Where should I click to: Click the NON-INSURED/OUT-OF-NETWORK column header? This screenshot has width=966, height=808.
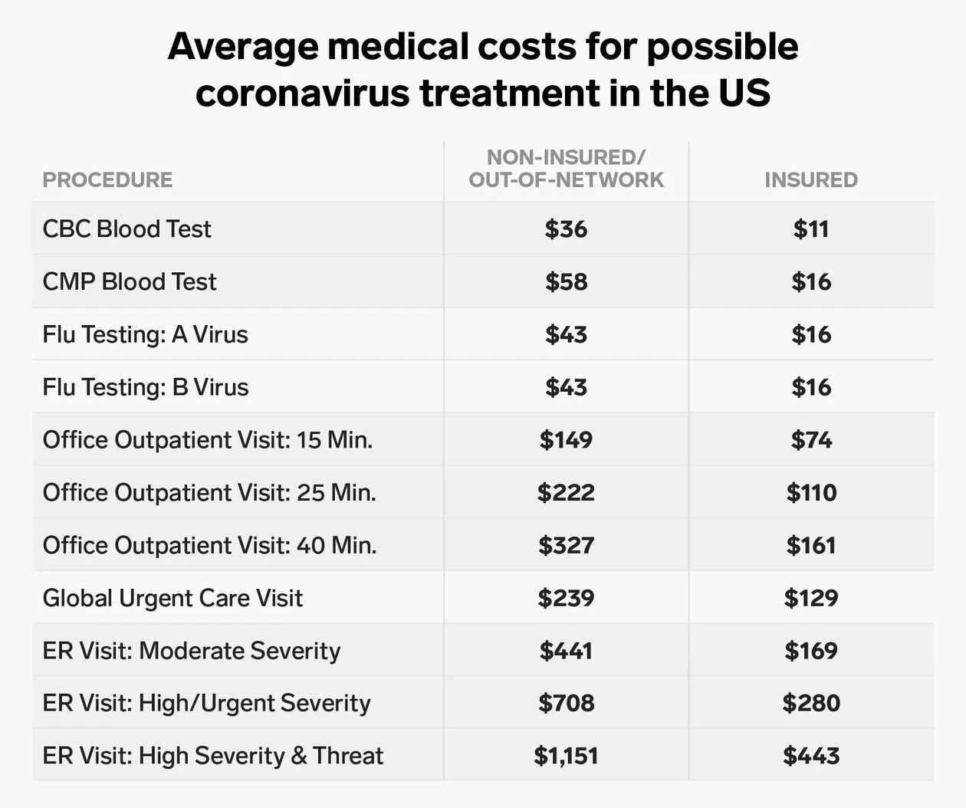tap(566, 169)
